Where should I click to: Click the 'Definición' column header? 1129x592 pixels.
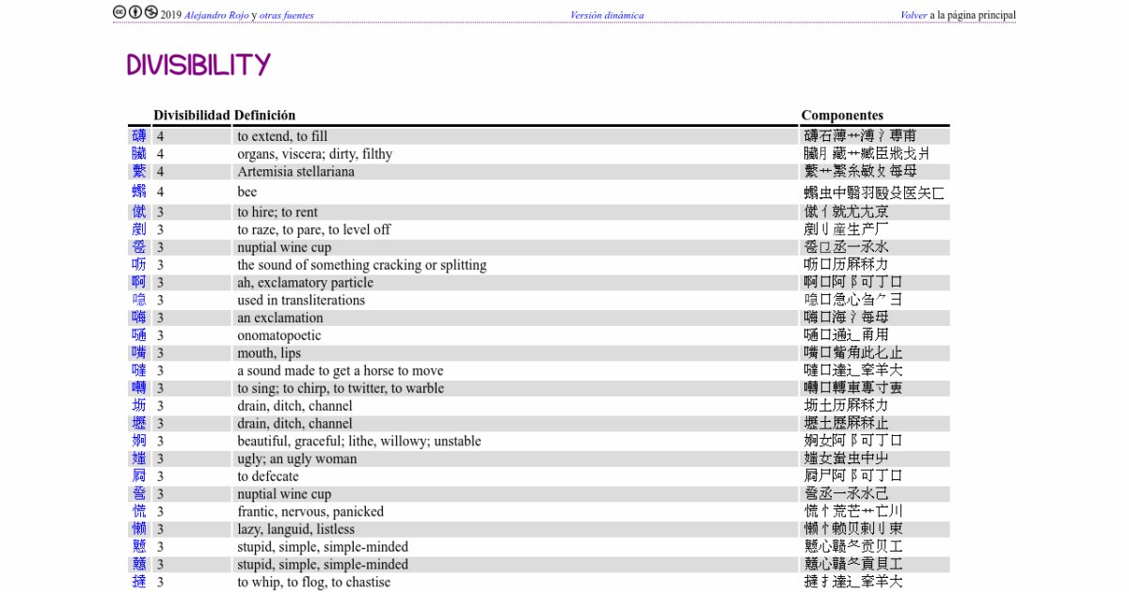(264, 115)
